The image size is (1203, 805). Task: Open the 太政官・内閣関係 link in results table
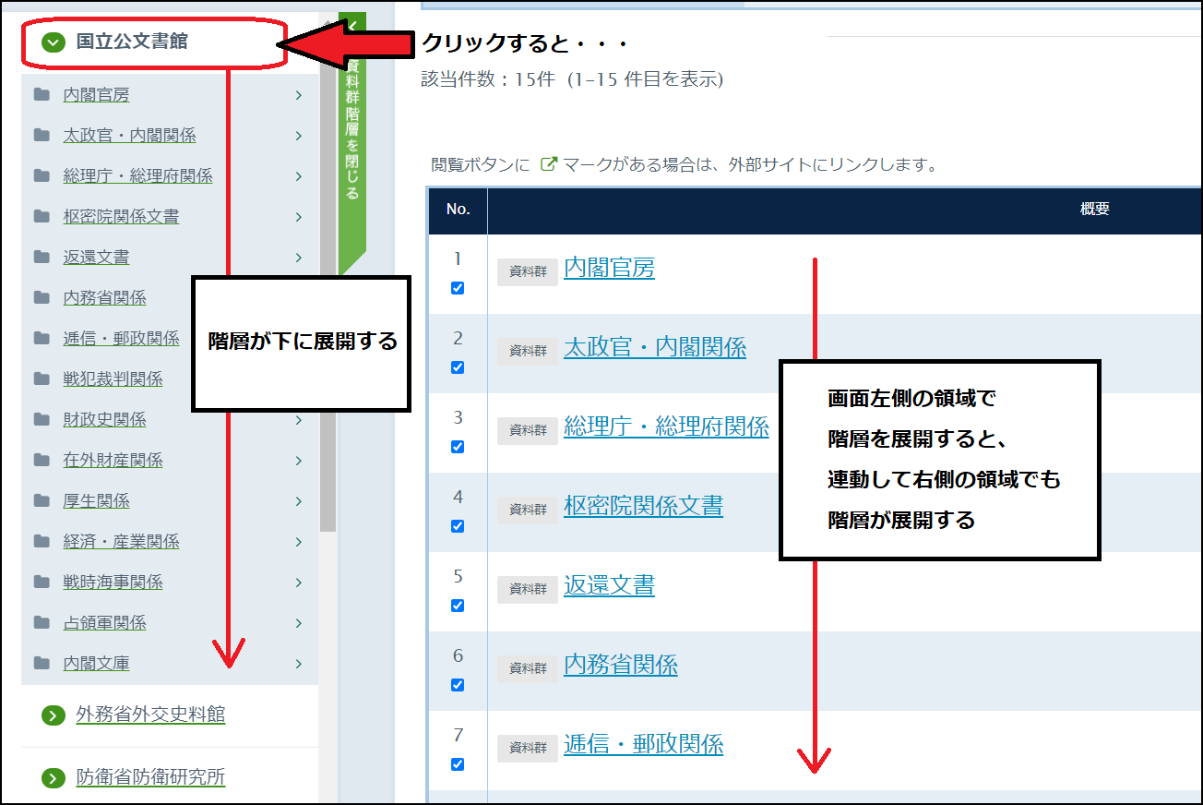(655, 348)
